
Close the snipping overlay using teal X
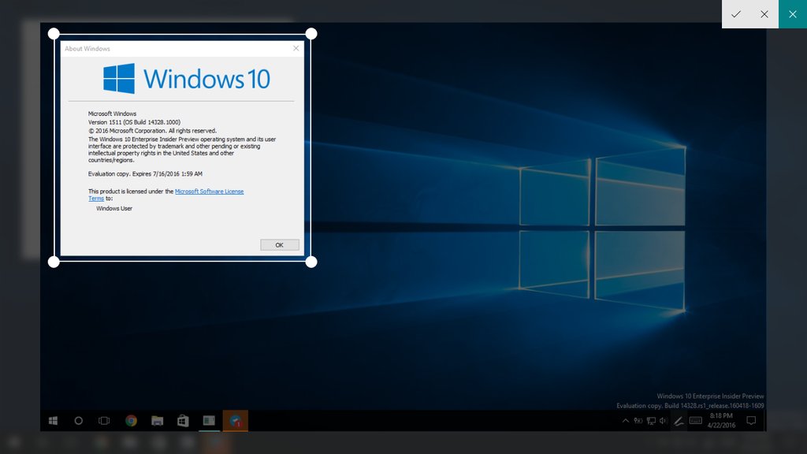coord(793,14)
